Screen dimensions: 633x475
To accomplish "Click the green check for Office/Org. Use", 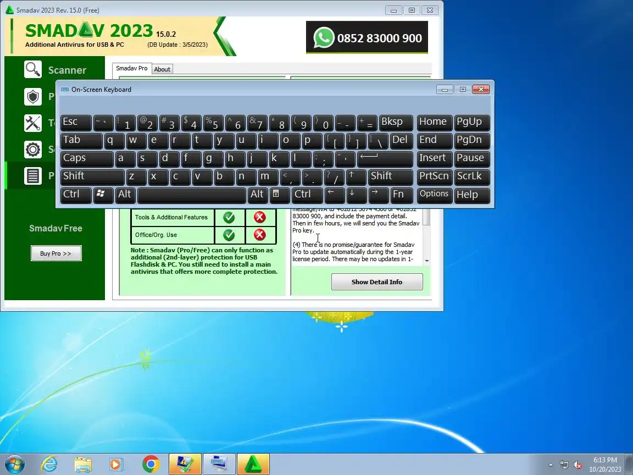I will click(229, 235).
